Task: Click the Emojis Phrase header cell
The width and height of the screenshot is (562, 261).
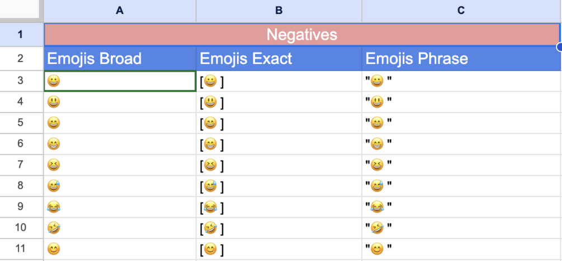Action: pos(461,58)
